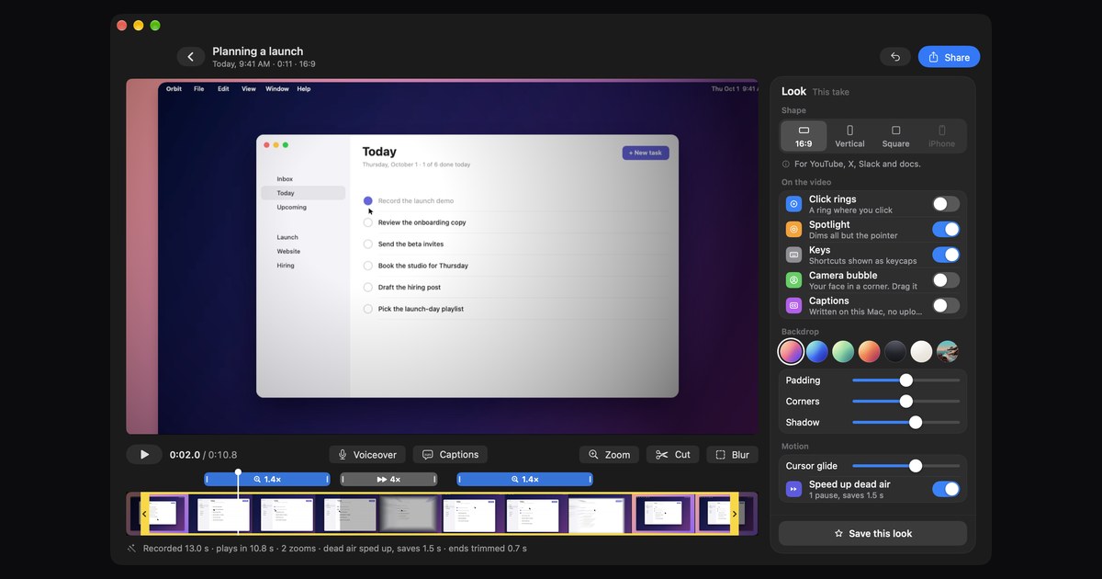Viewport: 1102px width, 579px height.
Task: Select the orange gradient backdrop
Action: (x=869, y=351)
